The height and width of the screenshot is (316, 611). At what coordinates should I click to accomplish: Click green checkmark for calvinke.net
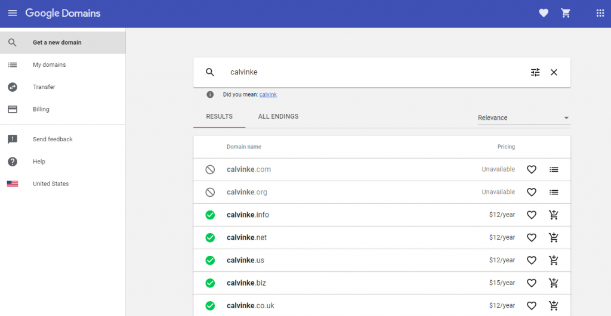pyautogui.click(x=210, y=237)
